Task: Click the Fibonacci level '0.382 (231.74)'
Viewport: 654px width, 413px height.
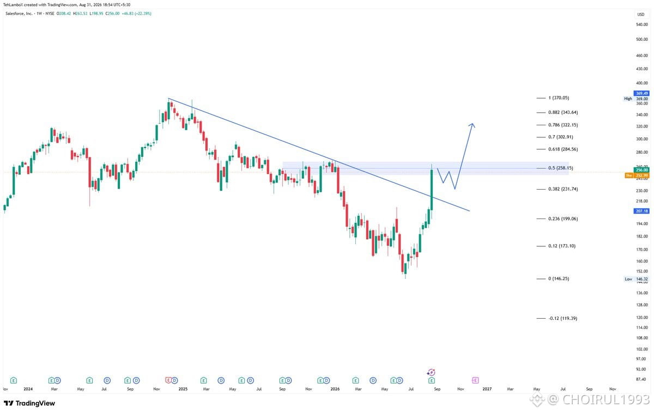Action: [x=563, y=189]
